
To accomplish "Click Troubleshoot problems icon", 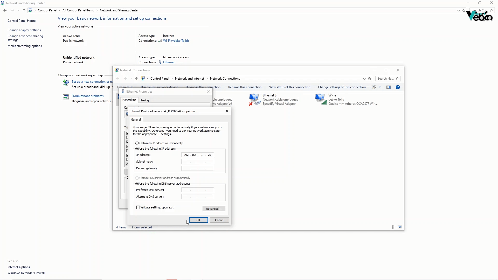I will click(66, 97).
